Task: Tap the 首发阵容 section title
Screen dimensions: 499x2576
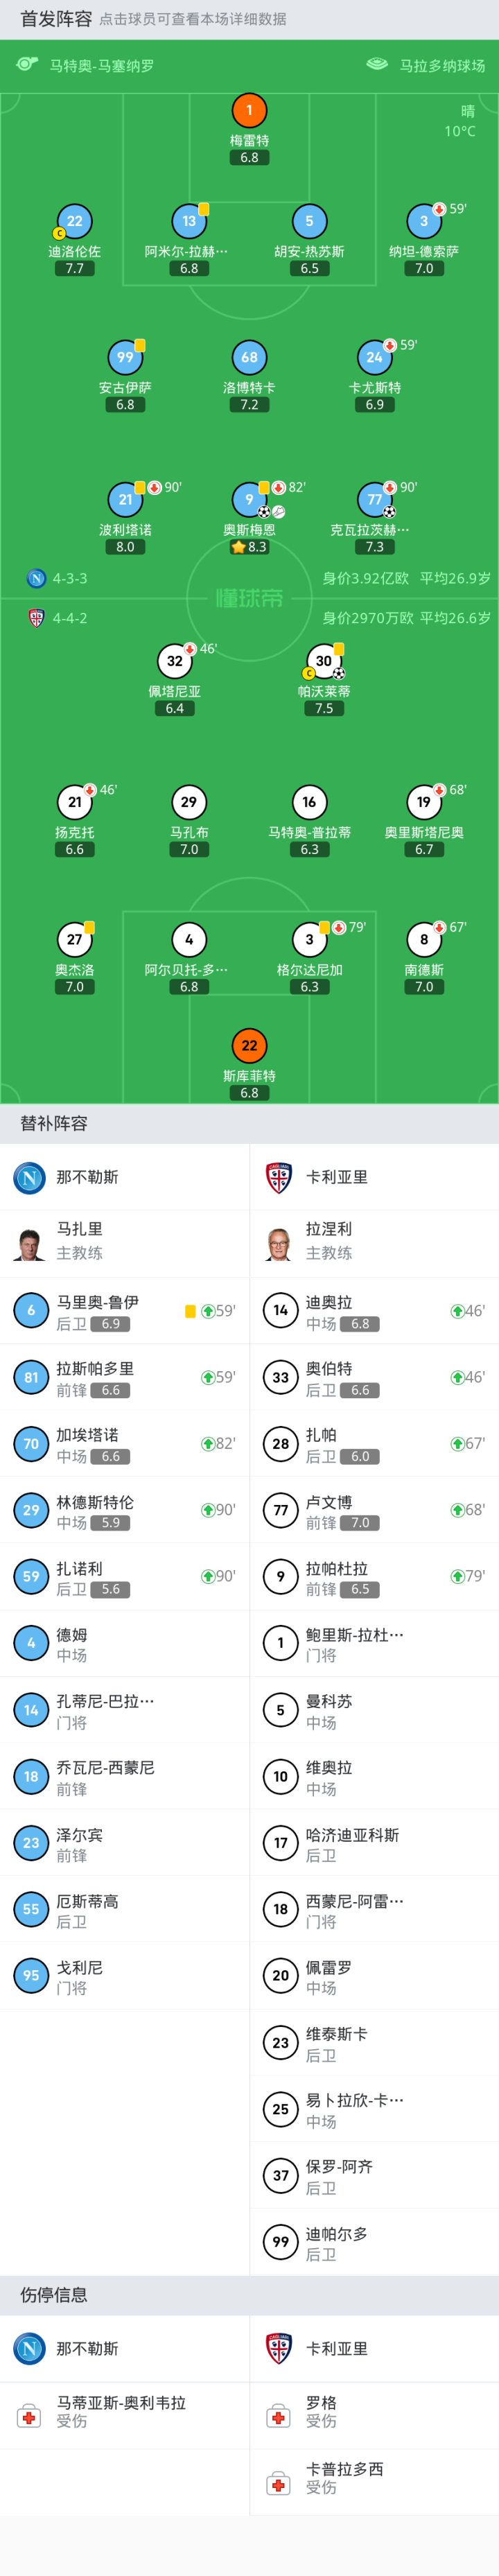Action: point(56,19)
